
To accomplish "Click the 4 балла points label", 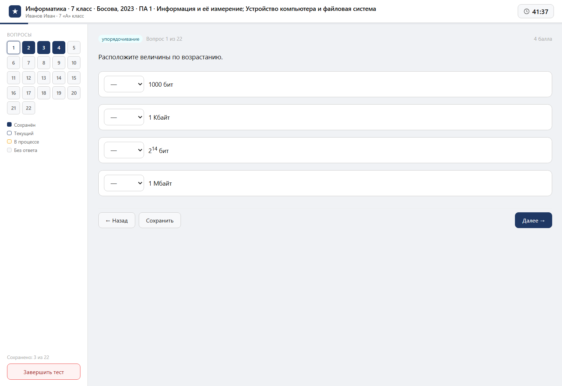I will tap(543, 39).
